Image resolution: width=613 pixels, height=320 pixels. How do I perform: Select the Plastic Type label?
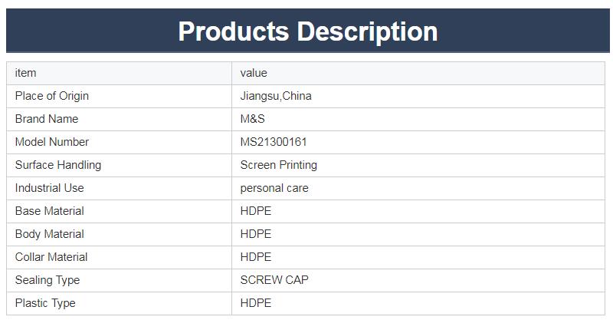pyautogui.click(x=45, y=303)
